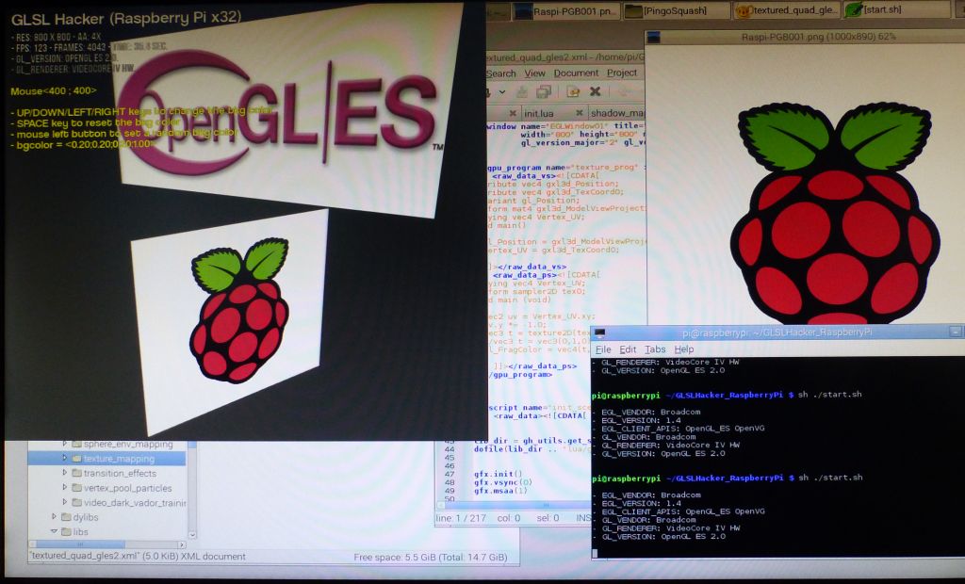965x584 pixels.
Task: Activate the [PingoSquash] taskbar button
Action: [x=675, y=10]
